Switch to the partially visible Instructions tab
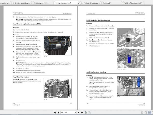The height and width of the screenshot is (115, 153). (x=5, y=3)
